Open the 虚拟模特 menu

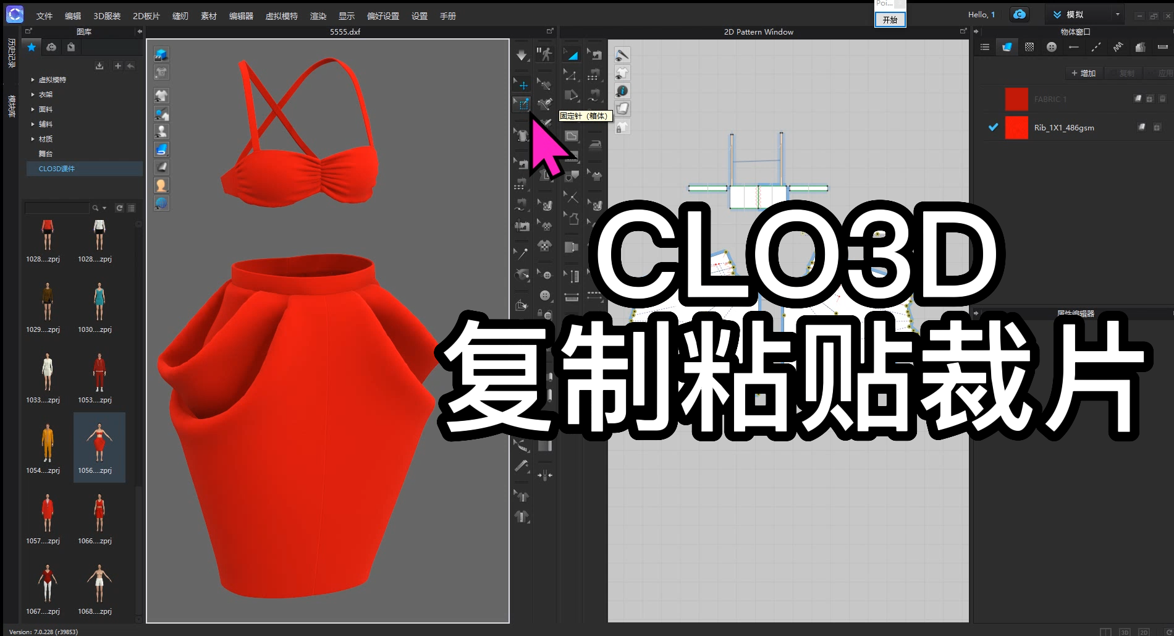pos(282,16)
